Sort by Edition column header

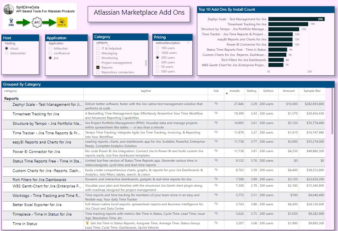pyautogui.click(x=268, y=91)
